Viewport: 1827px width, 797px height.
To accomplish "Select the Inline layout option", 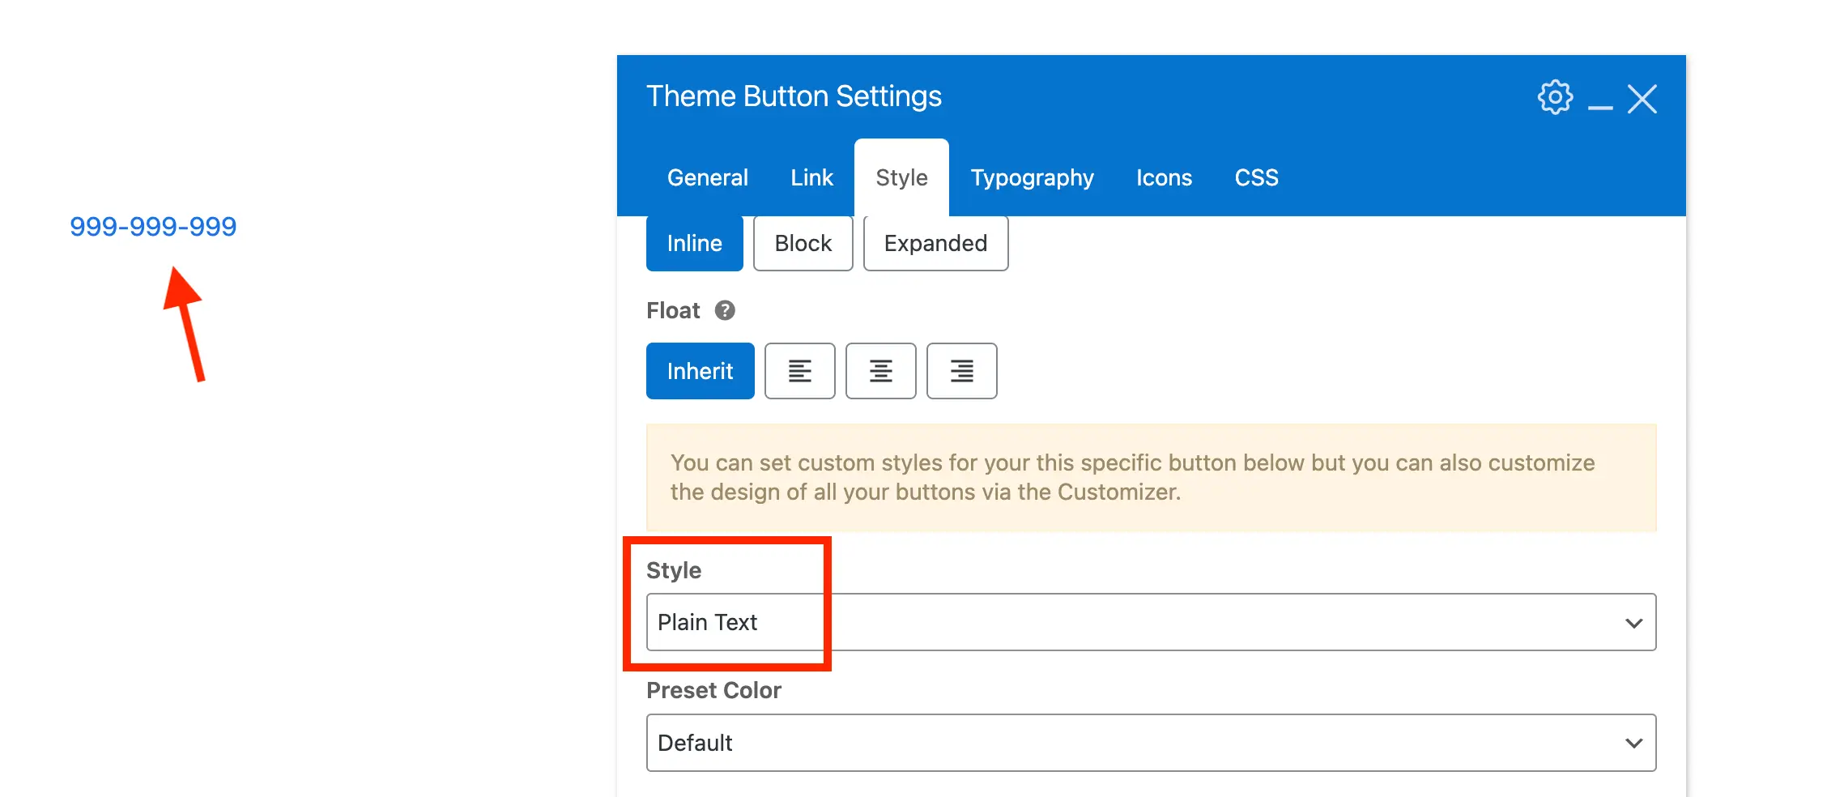I will click(695, 243).
